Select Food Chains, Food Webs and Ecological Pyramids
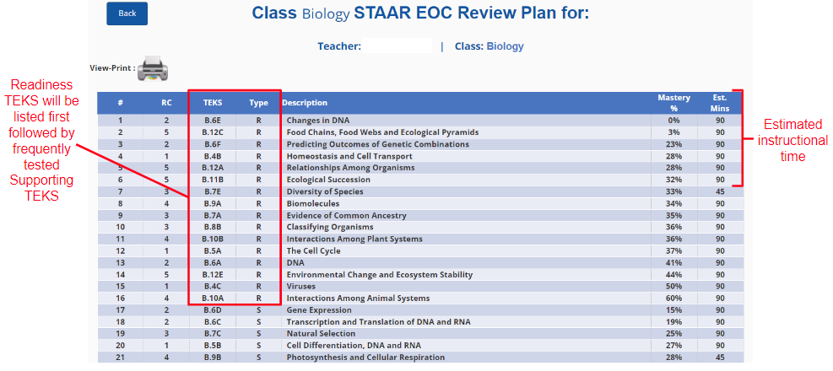This screenshot has width=833, height=371. [x=382, y=132]
